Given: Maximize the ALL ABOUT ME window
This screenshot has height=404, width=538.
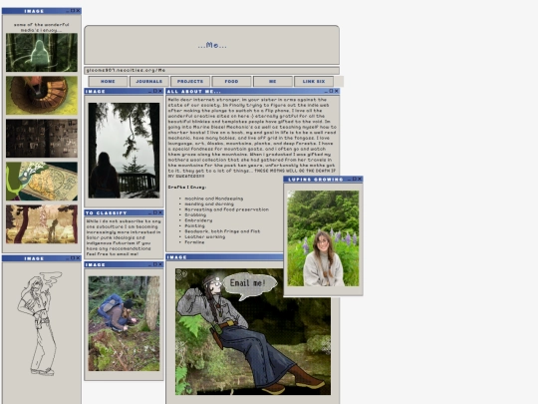Looking at the screenshot, I should pyautogui.click(x=331, y=91).
